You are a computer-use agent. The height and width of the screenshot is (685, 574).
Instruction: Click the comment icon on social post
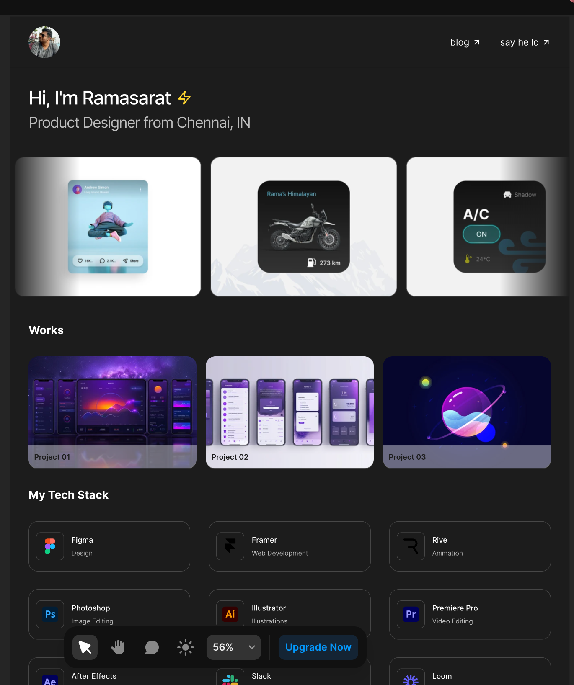coord(102,261)
